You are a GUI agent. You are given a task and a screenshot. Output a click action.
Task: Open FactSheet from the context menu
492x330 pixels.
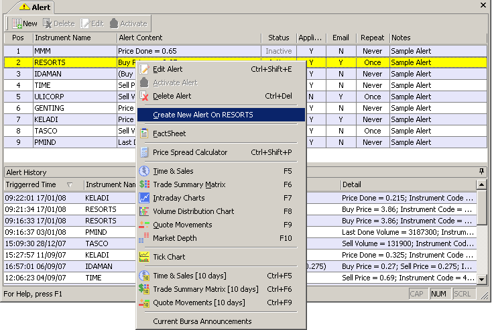click(x=221, y=133)
